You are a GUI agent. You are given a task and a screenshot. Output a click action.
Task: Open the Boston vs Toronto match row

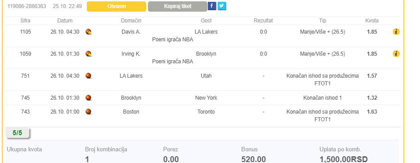(203, 115)
